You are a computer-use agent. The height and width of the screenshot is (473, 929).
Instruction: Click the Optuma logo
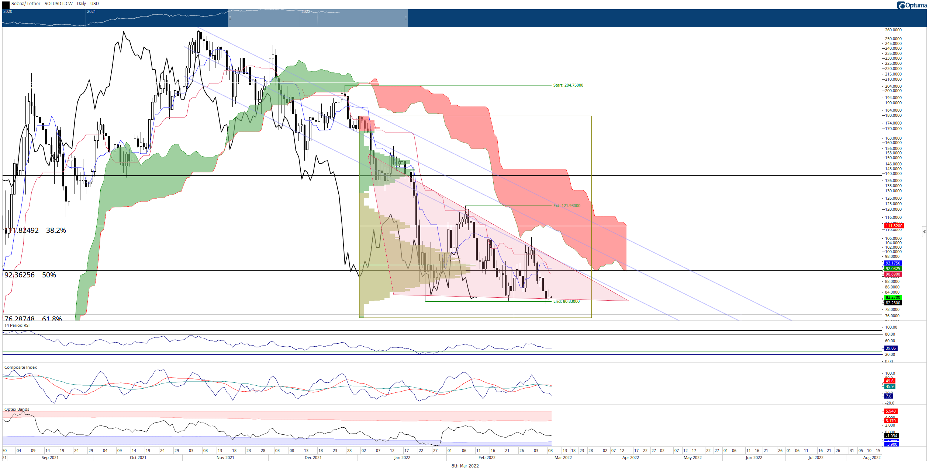click(x=912, y=5)
